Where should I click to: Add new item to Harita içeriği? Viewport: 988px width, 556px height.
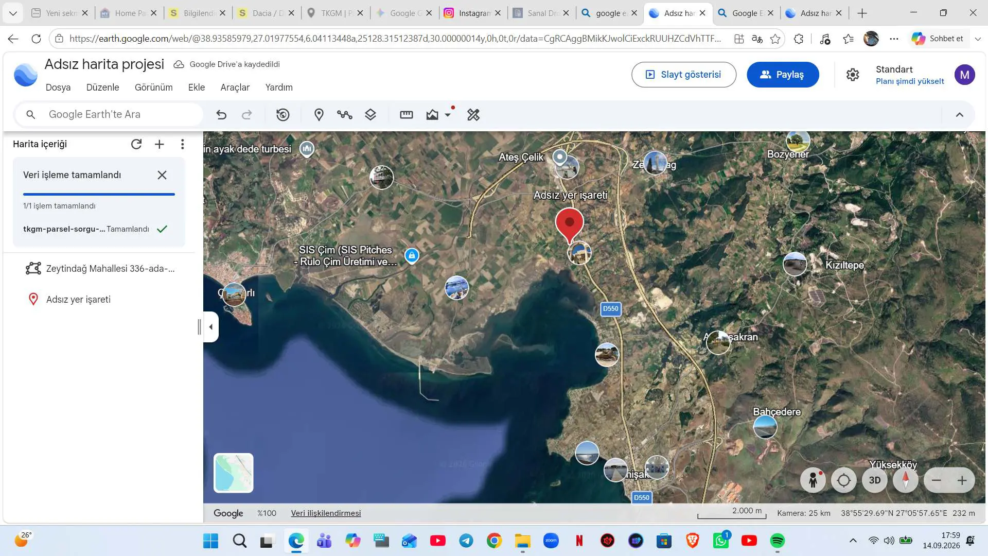click(160, 144)
